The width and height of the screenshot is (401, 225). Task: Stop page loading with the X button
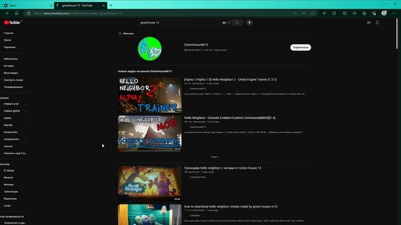pyautogui.click(x=7, y=13)
